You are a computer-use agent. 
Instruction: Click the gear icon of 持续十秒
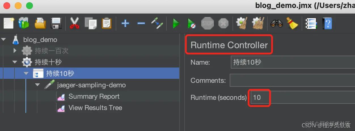[27, 62]
